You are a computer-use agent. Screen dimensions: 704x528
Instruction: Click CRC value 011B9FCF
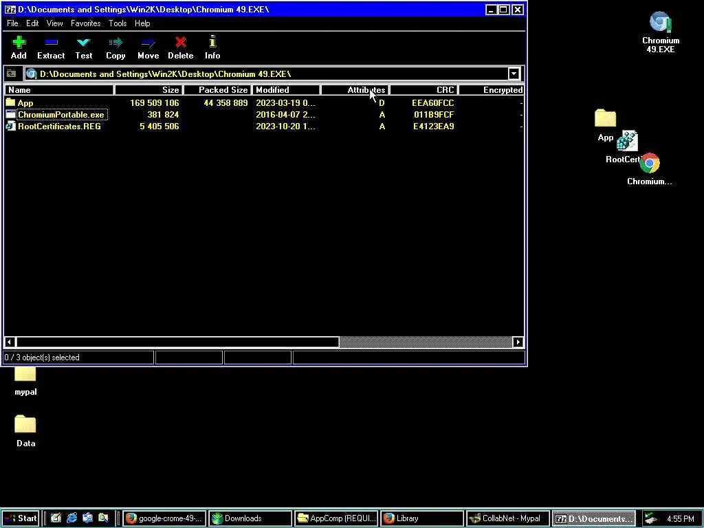[434, 115]
